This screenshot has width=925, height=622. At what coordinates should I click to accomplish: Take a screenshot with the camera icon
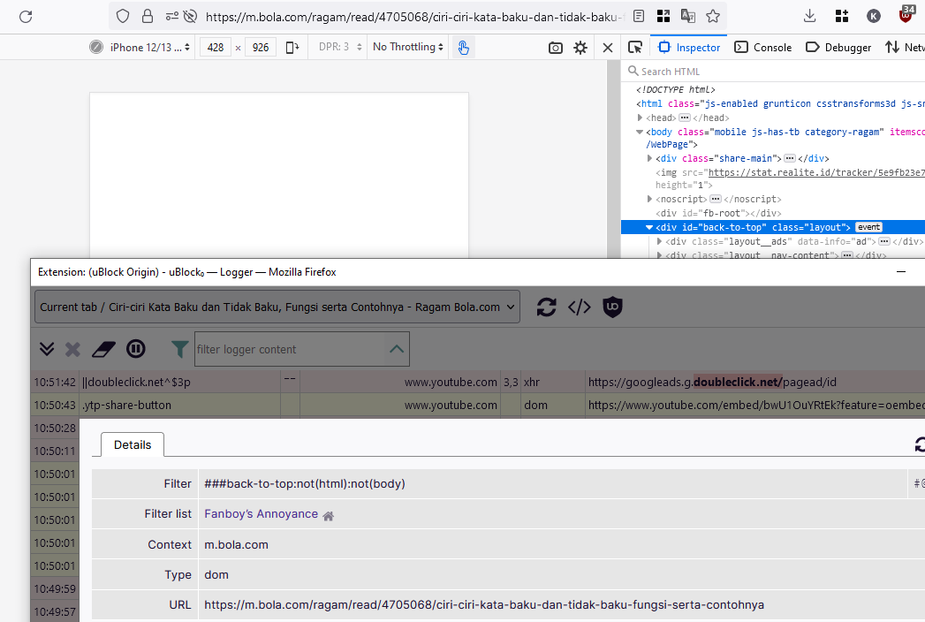pos(555,47)
